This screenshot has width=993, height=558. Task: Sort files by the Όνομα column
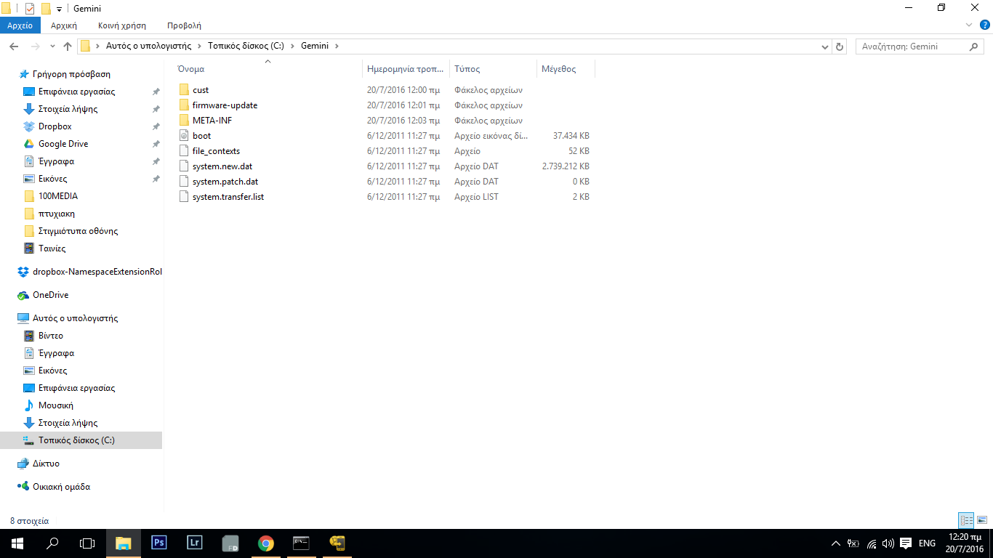(191, 69)
